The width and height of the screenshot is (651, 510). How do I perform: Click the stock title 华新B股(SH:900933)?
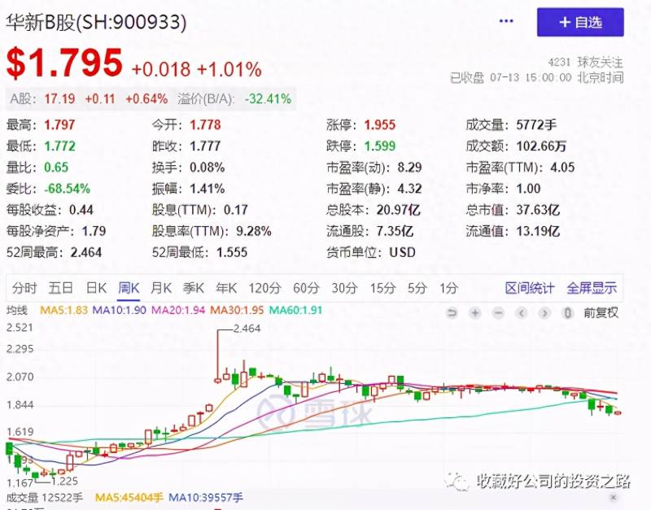coord(96,22)
